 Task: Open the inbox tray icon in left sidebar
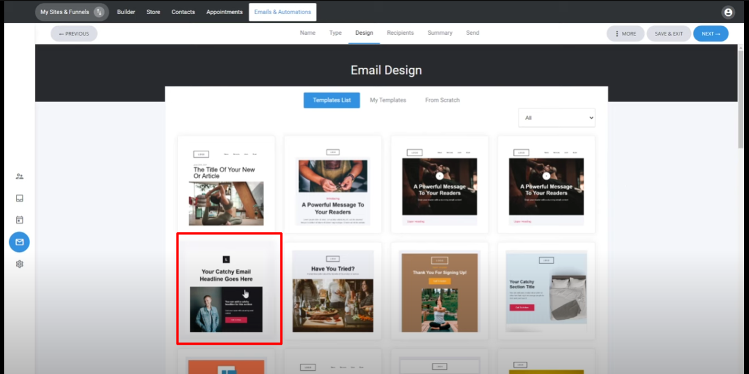(x=20, y=198)
